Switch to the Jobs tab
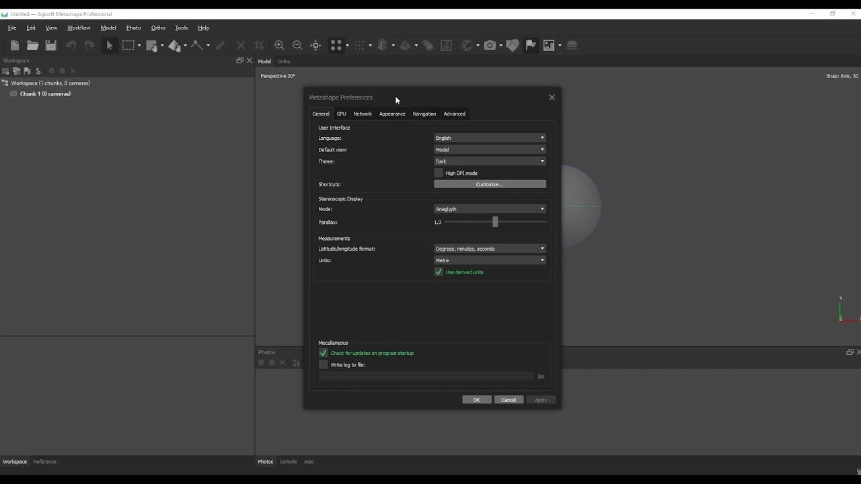 [309, 462]
